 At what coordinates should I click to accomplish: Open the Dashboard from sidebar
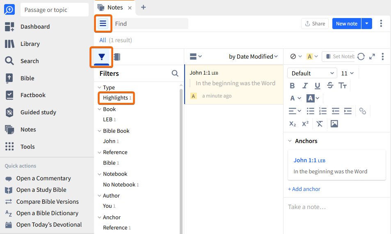pyautogui.click(x=27, y=27)
